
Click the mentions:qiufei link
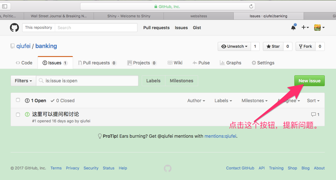(220, 136)
